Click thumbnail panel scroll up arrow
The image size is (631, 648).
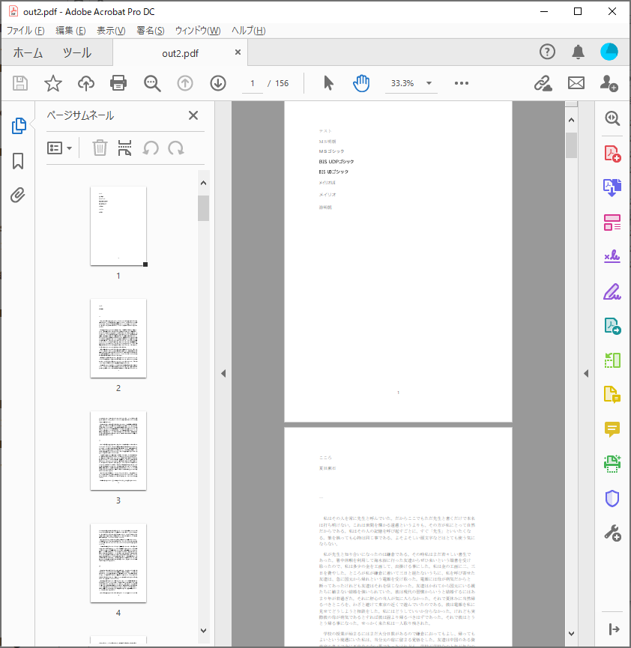pyautogui.click(x=203, y=183)
